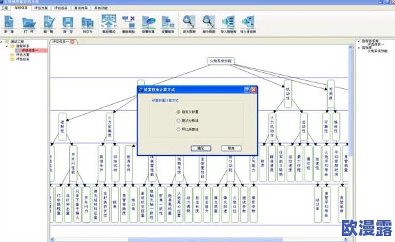Click the 删除指标 icon with purple X
The width and height of the screenshot is (395, 242).
tap(128, 22)
